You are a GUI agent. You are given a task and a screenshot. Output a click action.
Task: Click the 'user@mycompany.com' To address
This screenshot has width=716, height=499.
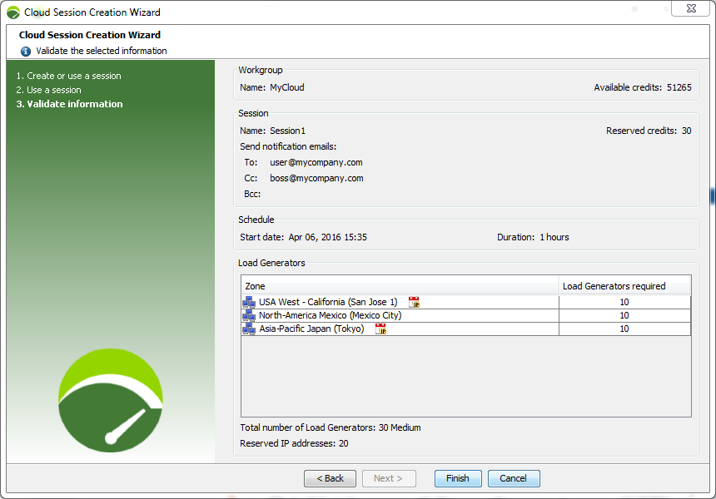(316, 162)
